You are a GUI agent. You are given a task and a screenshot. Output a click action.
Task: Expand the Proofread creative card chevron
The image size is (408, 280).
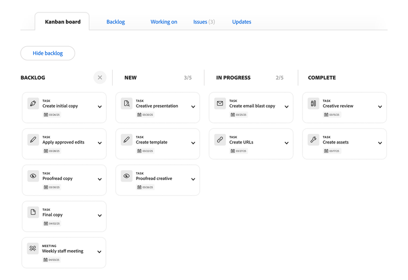[x=193, y=179]
